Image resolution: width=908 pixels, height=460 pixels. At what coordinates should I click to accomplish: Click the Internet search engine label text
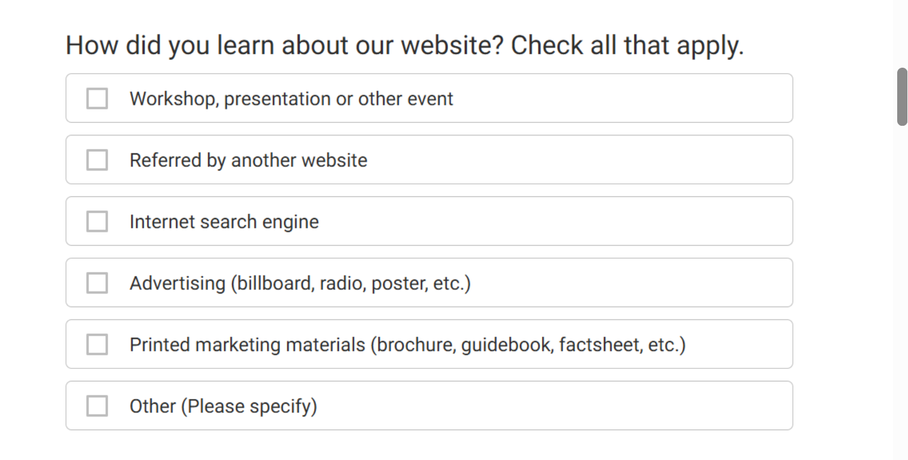(224, 221)
